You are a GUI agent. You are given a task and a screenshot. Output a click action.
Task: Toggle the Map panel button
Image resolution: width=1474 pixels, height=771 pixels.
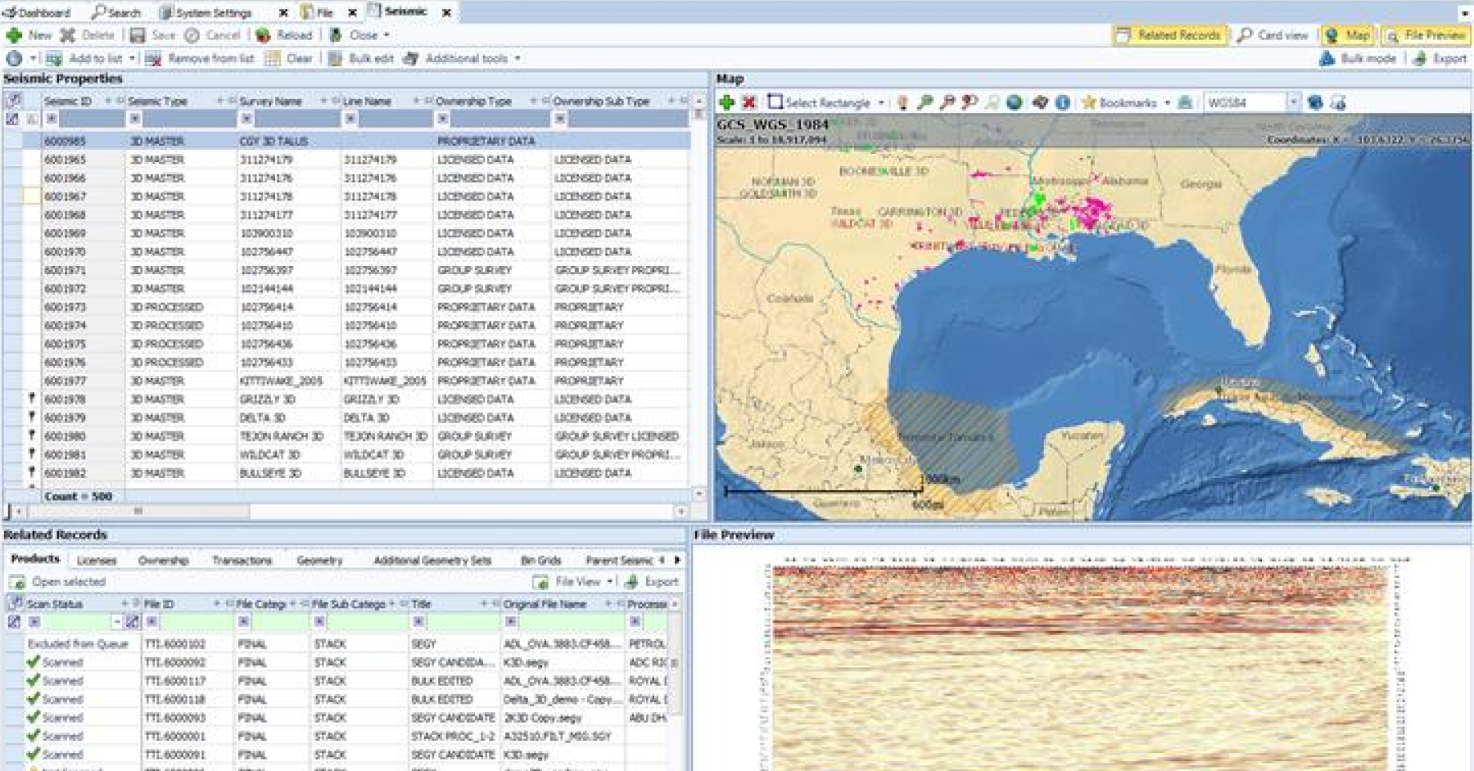click(1348, 35)
